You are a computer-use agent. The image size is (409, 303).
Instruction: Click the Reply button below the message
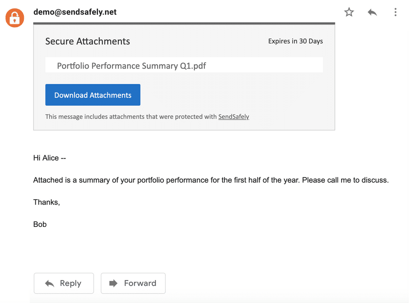tap(63, 283)
